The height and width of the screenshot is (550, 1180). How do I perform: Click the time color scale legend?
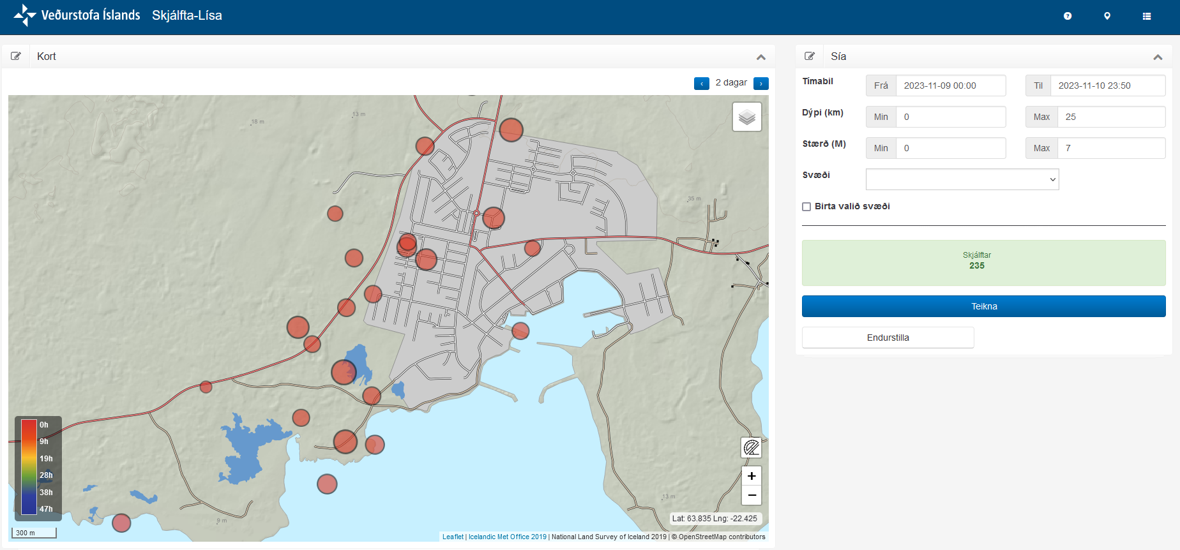tap(38, 466)
